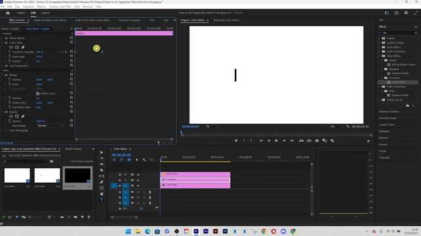Switch to the Import tab
This screenshot has height=236, width=421.
click(20, 13)
